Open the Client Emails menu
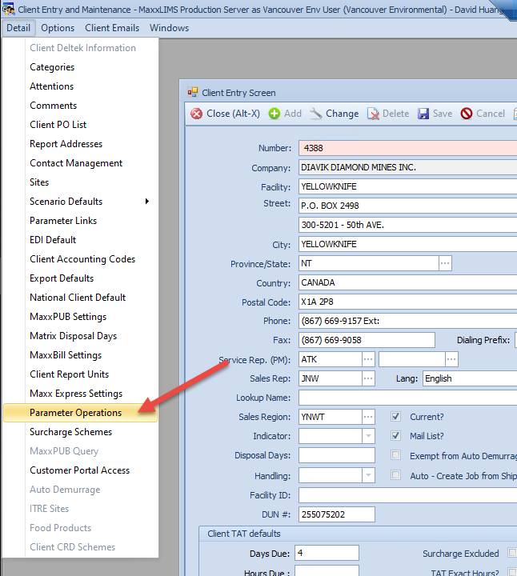Image resolution: width=517 pixels, height=576 pixels. (112, 28)
